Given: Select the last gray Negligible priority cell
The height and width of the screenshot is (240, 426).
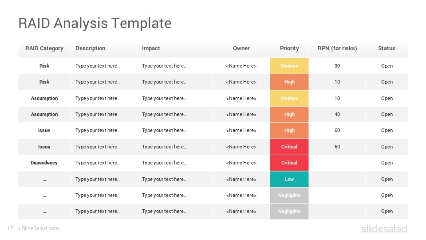Looking at the screenshot, I should click(289, 211).
